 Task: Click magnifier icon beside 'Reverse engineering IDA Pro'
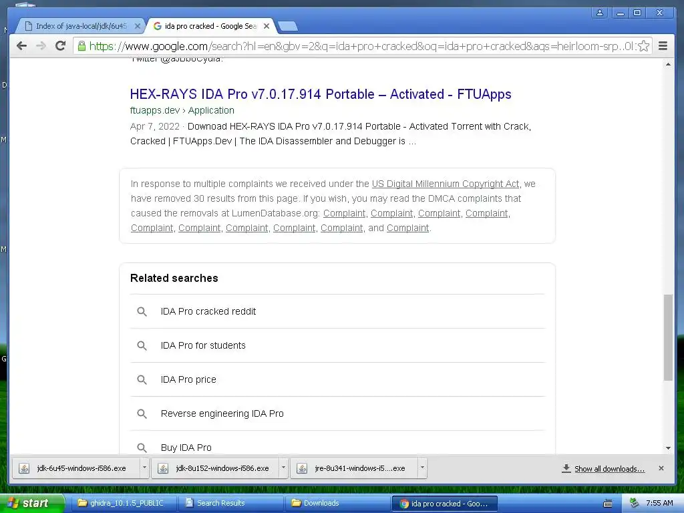pos(142,413)
